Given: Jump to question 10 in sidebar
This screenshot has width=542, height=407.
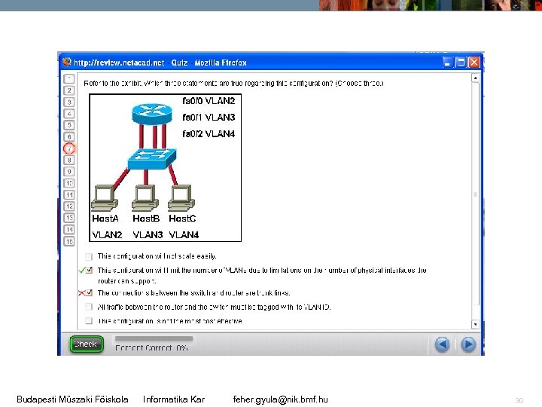Looking at the screenshot, I should click(x=69, y=183).
